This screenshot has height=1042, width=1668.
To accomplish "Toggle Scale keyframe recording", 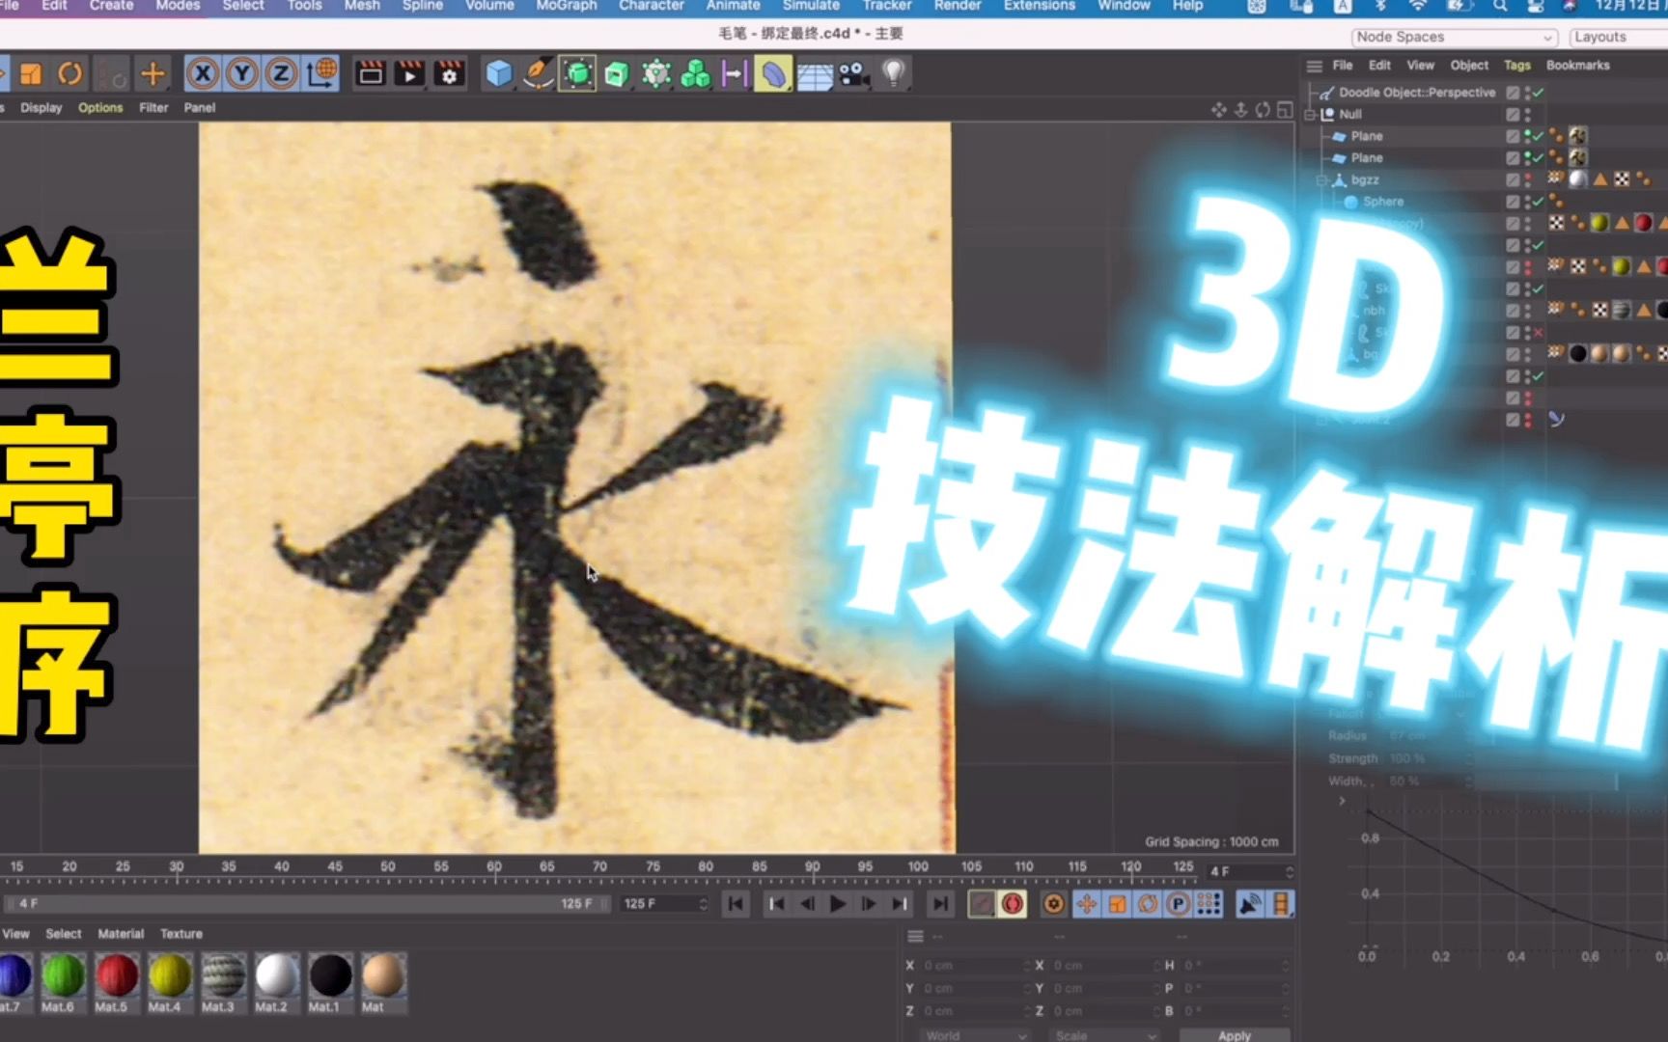I will pos(1118,904).
